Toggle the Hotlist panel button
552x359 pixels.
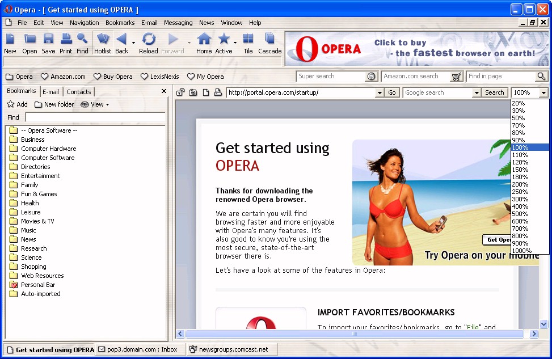point(103,43)
